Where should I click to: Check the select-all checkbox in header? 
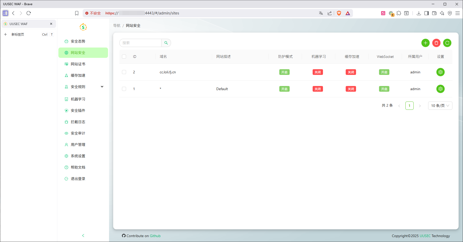124,57
